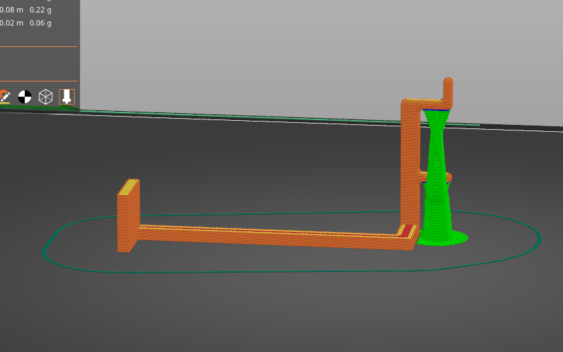Toggle the wireframe cube shells icon
This screenshot has height=352, width=563.
46,97
